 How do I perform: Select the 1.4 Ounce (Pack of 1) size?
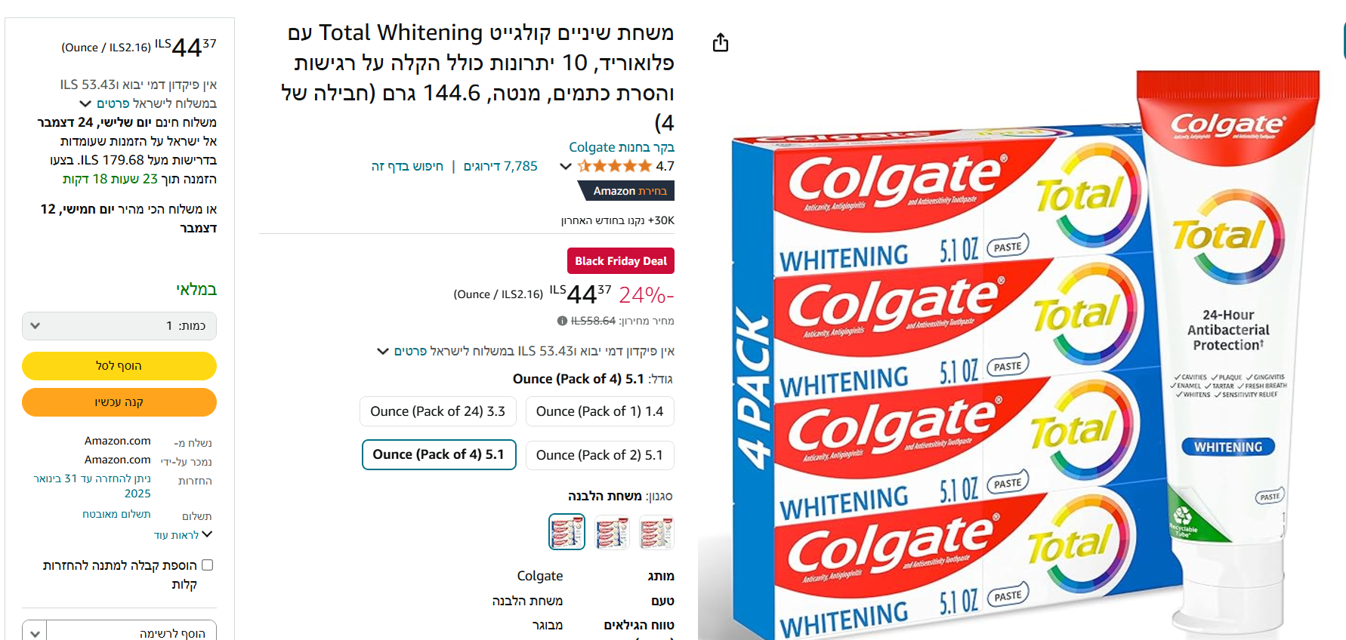[x=600, y=411]
